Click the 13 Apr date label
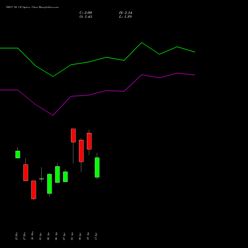 click(x=96, y=236)
